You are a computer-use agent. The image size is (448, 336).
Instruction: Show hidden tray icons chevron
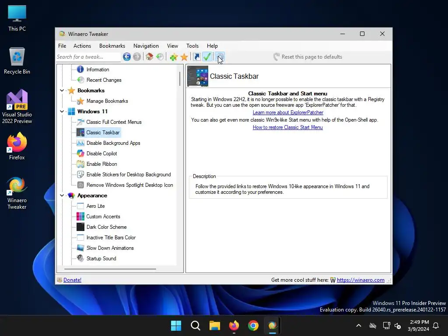click(x=359, y=325)
